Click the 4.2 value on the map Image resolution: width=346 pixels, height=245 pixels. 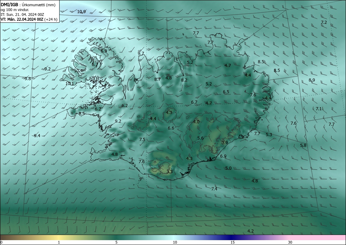click(251, 231)
